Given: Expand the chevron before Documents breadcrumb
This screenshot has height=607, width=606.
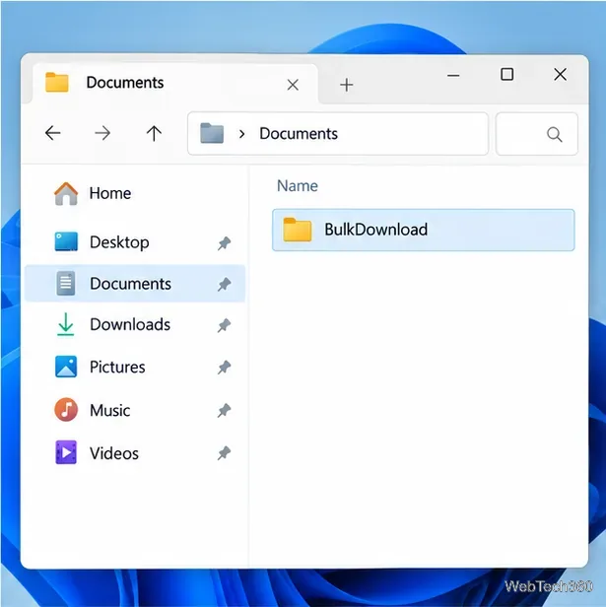Looking at the screenshot, I should point(242,134).
